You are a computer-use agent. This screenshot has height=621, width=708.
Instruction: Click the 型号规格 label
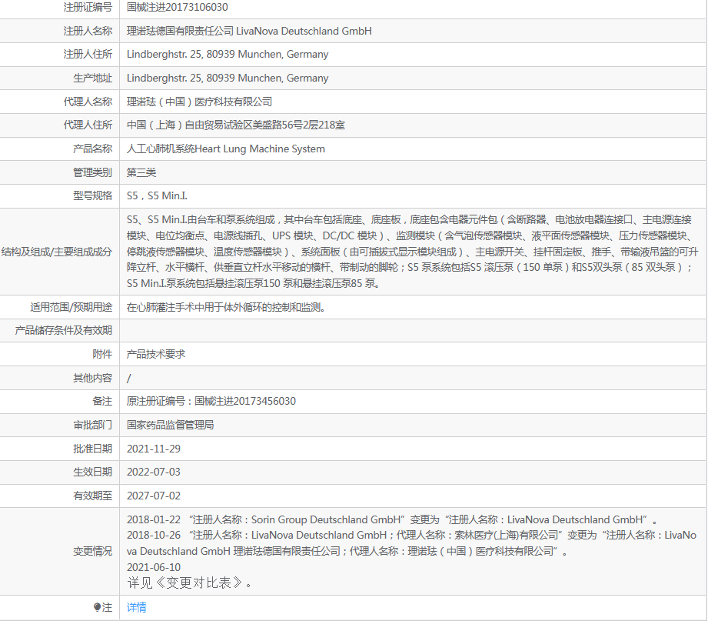point(92,195)
